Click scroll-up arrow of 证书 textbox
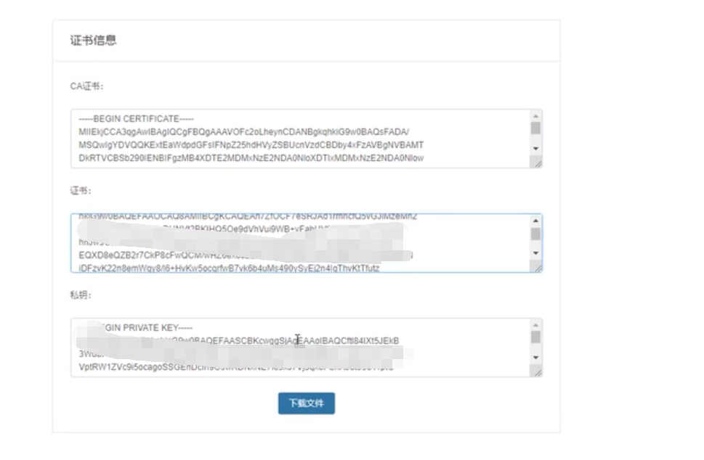Screen dimensions: 704x460 [535, 221]
